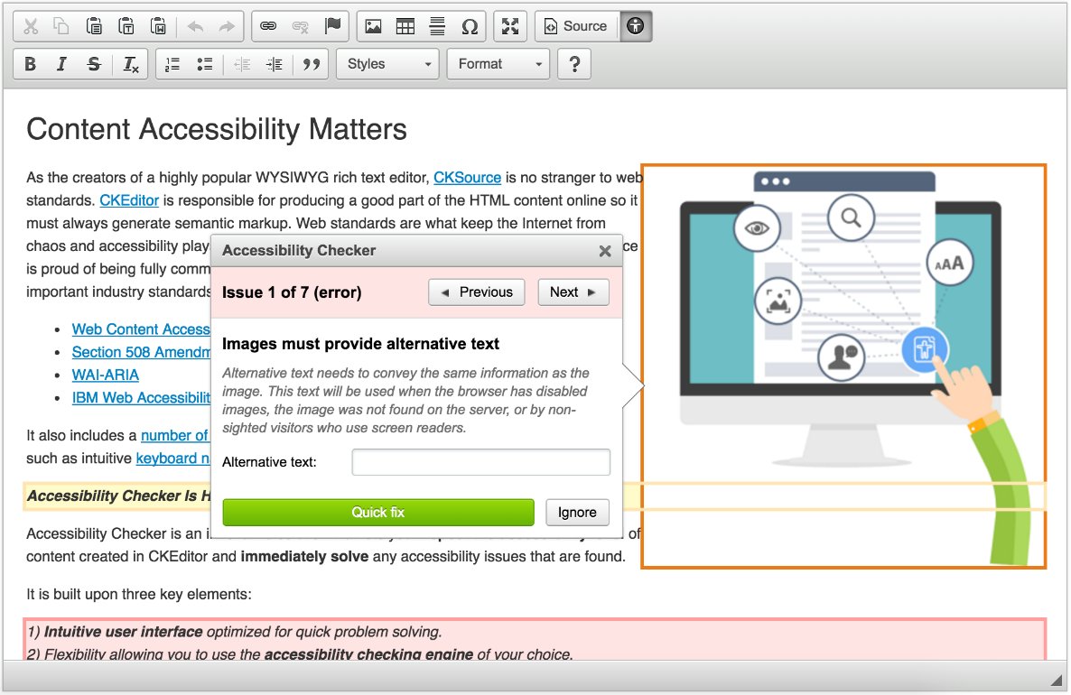Apply blockquote formatting

point(311,63)
